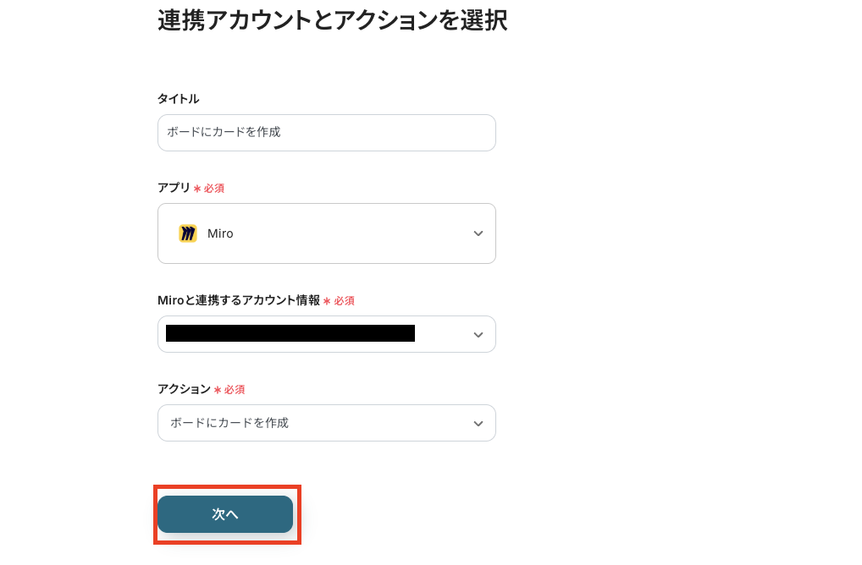The height and width of the screenshot is (565, 862).
Task: Open the アプリ app selection dropdown
Action: [326, 233]
